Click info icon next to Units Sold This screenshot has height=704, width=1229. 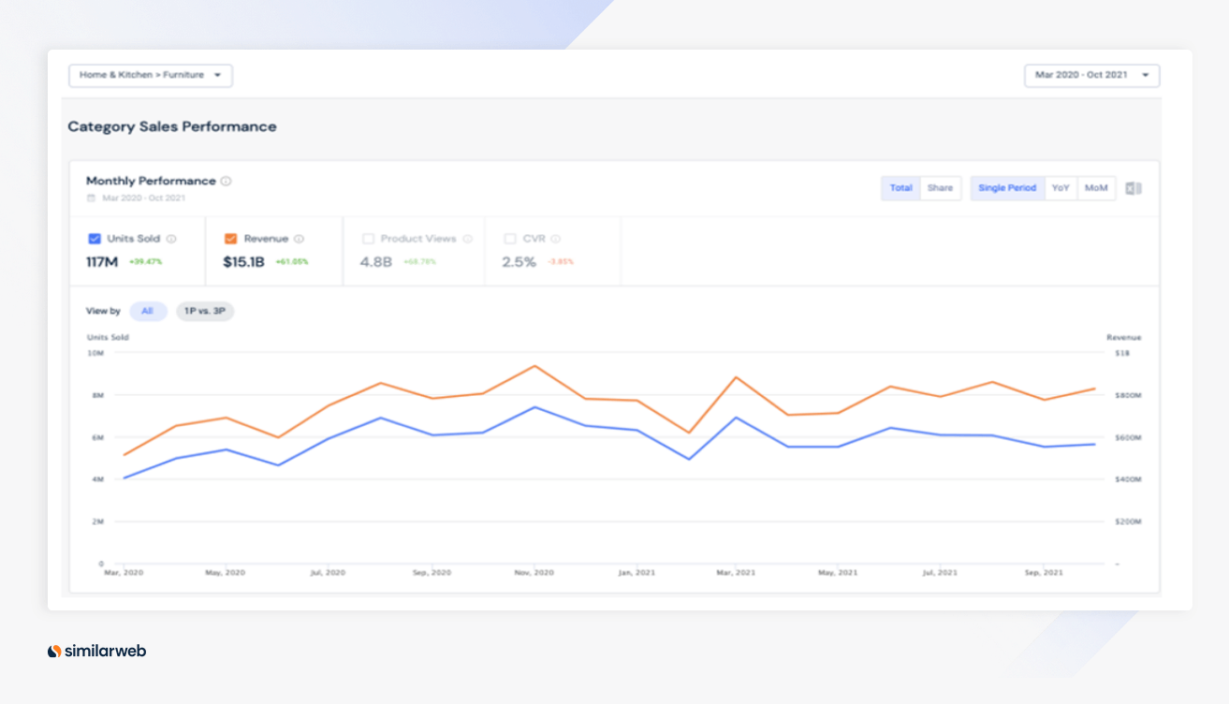point(171,239)
